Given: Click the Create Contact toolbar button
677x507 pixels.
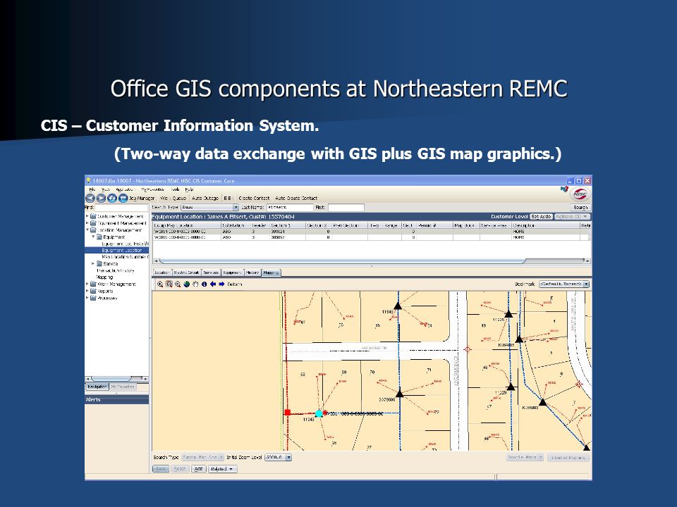Looking at the screenshot, I should [x=254, y=199].
